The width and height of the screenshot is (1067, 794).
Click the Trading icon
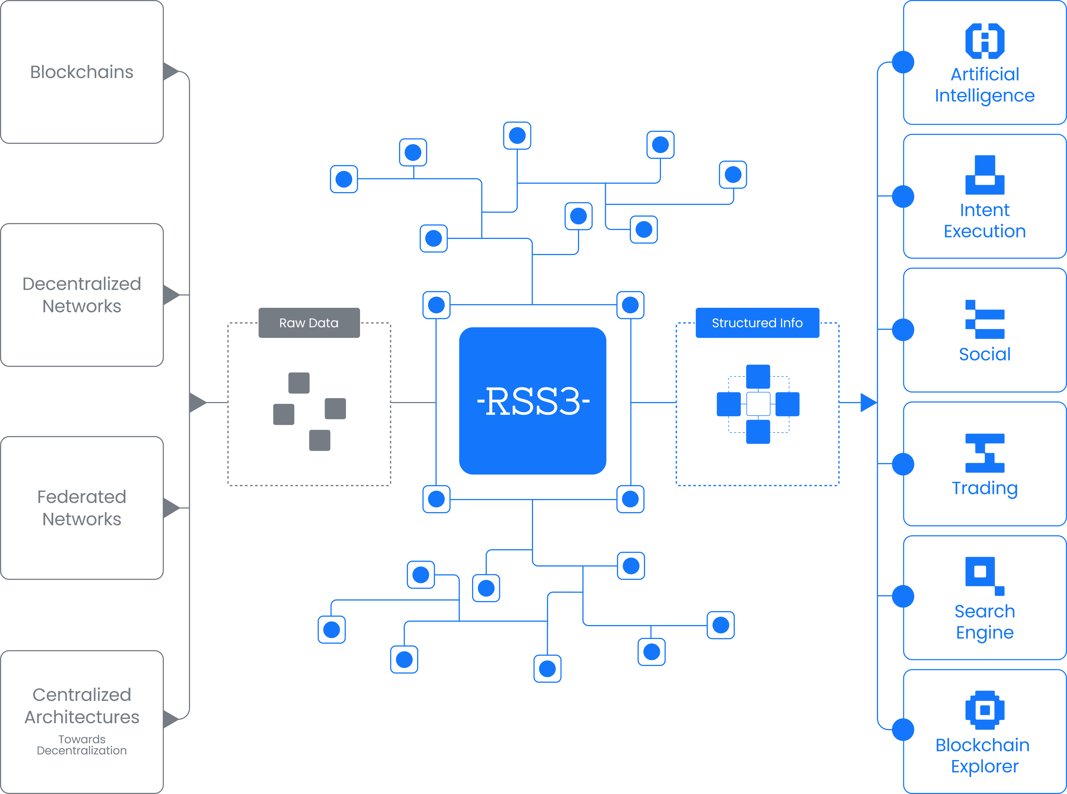tap(985, 453)
